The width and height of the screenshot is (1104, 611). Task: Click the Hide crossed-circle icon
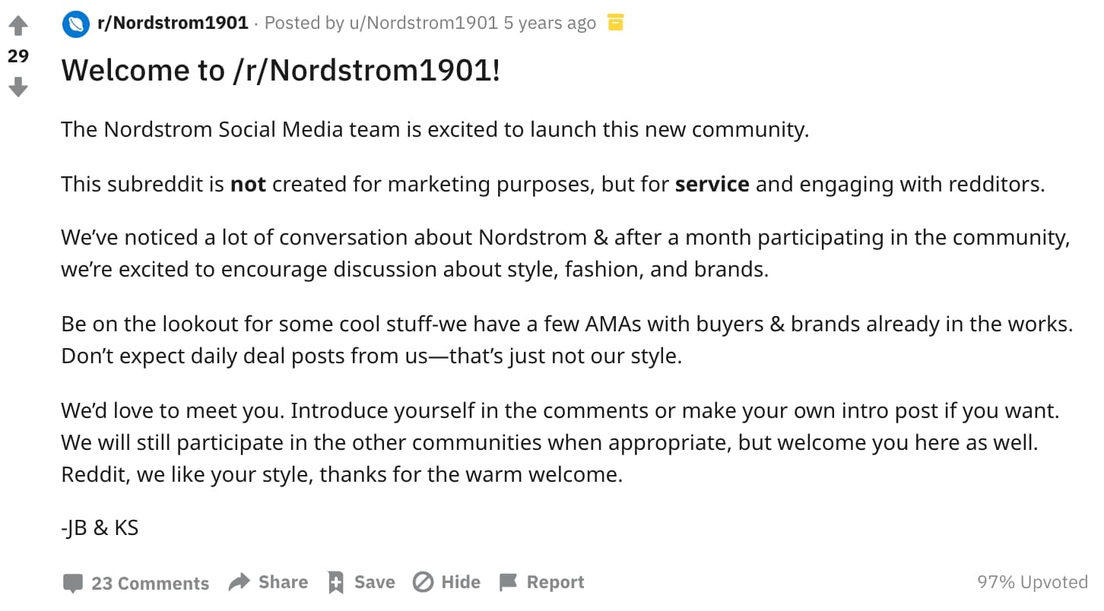click(x=424, y=581)
